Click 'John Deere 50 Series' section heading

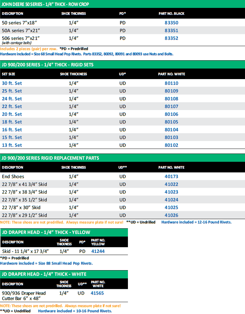pos(45,4)
